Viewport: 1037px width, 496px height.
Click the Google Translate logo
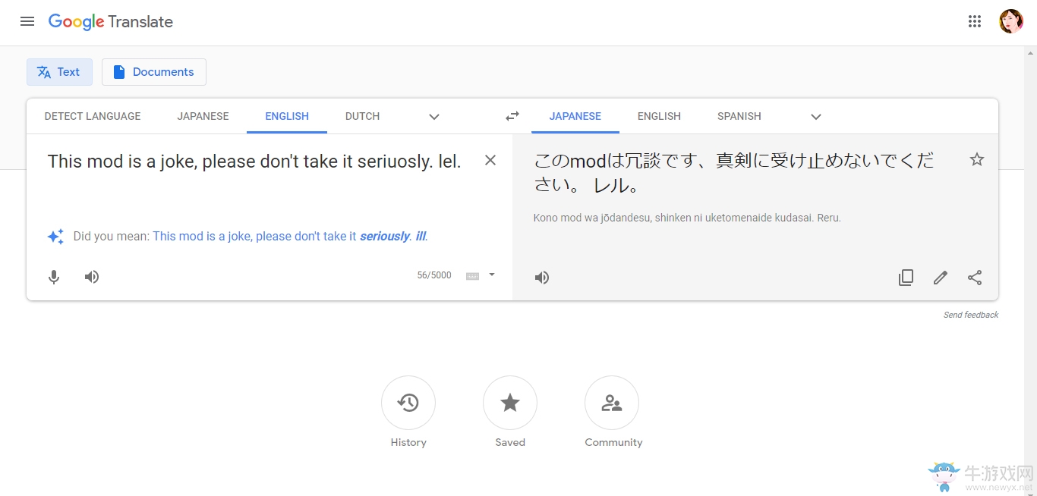(x=111, y=22)
